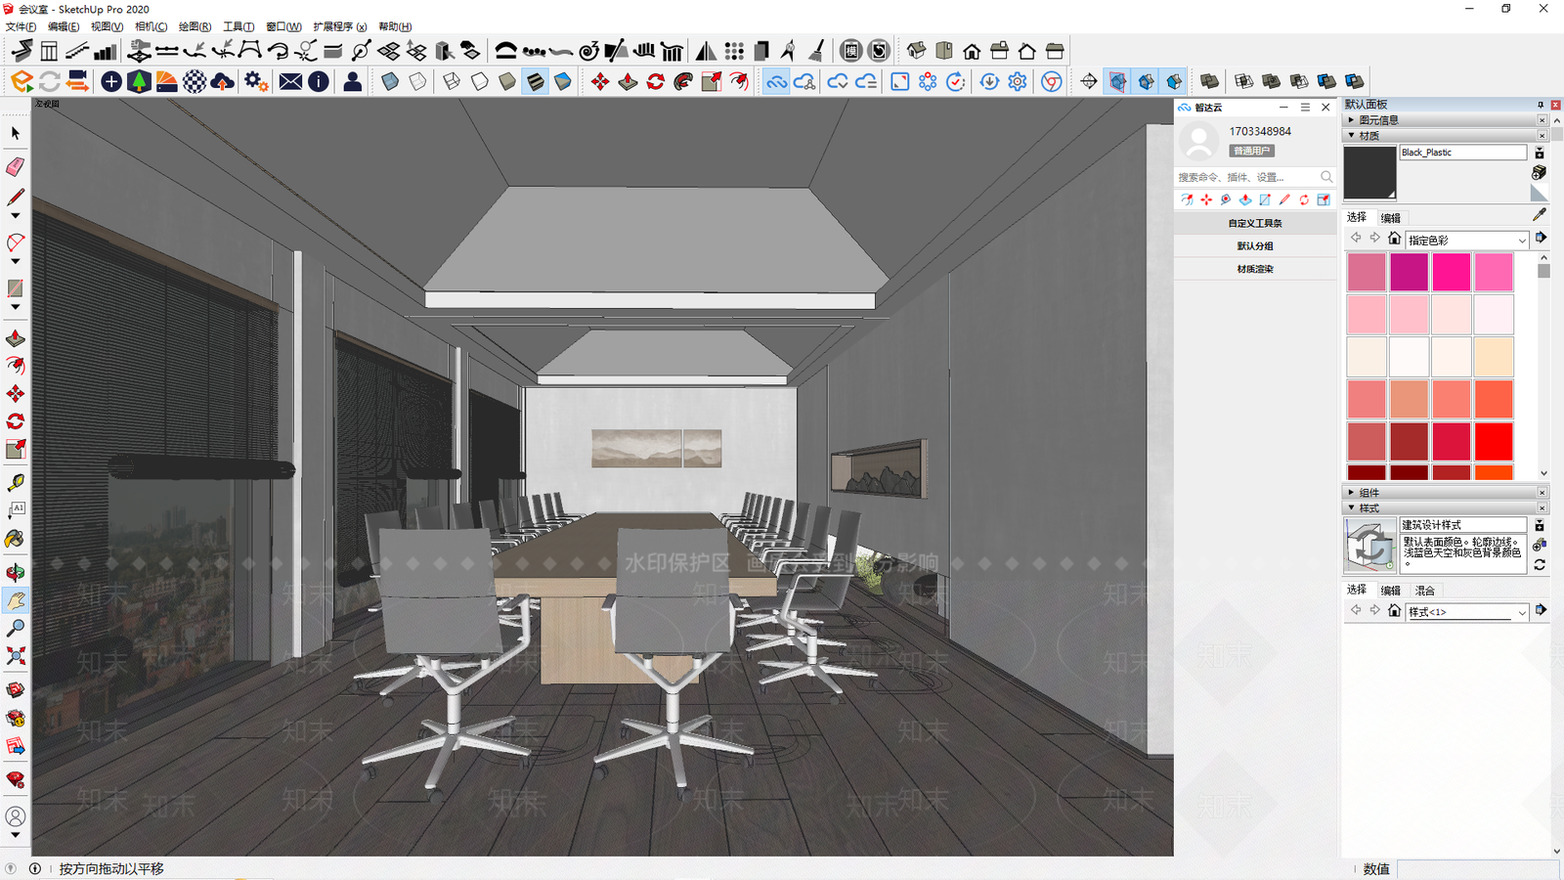Pick the Line pencil tool

point(16,197)
